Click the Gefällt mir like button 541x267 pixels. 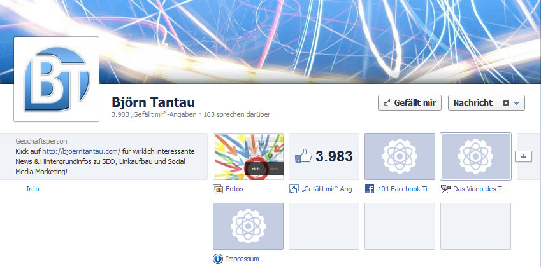410,103
